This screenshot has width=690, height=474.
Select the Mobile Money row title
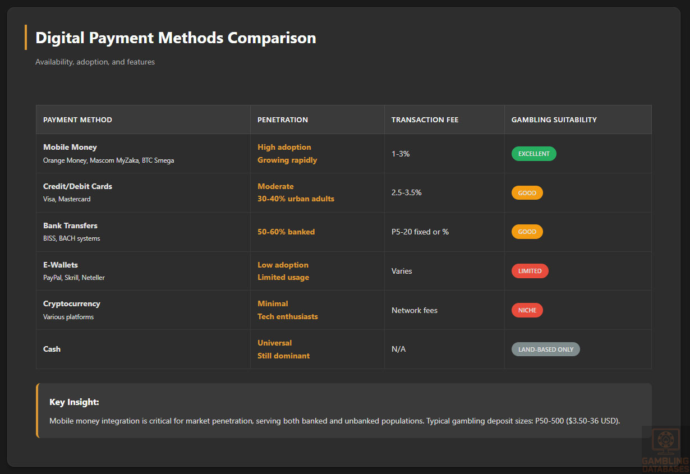(x=70, y=147)
